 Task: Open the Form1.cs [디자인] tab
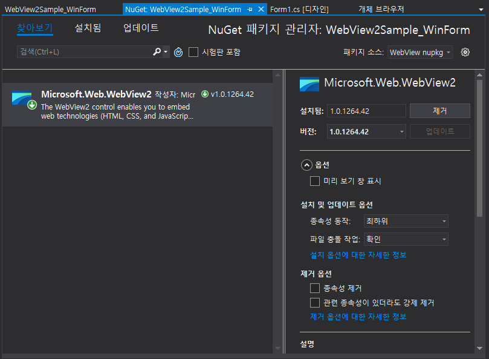tap(299, 9)
